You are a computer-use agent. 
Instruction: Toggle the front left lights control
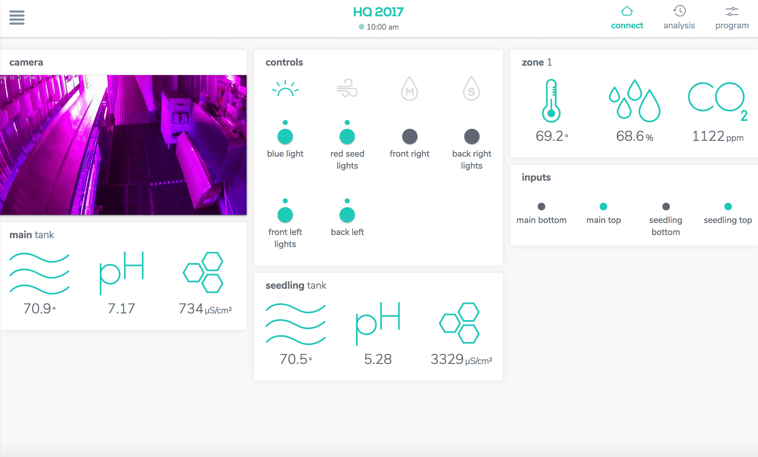click(x=285, y=215)
